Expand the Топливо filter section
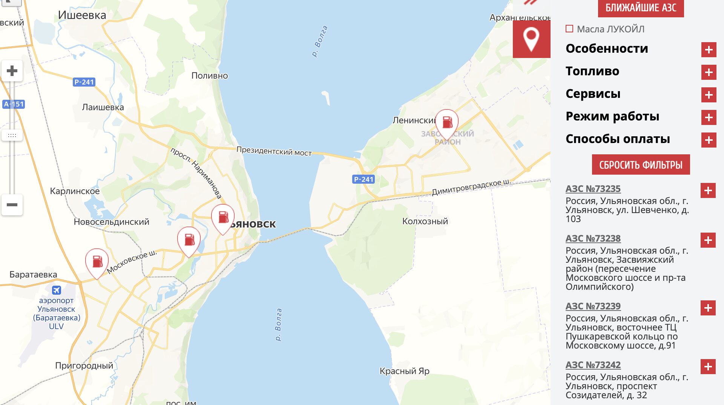The width and height of the screenshot is (724, 405). click(x=709, y=72)
